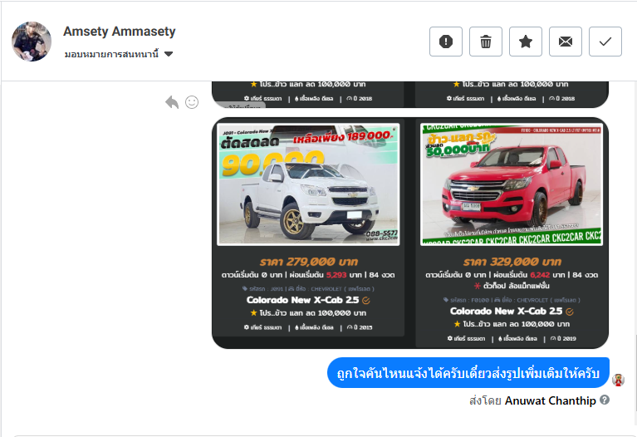
Task: Click installment amount 5,293 text
Action: point(336,275)
